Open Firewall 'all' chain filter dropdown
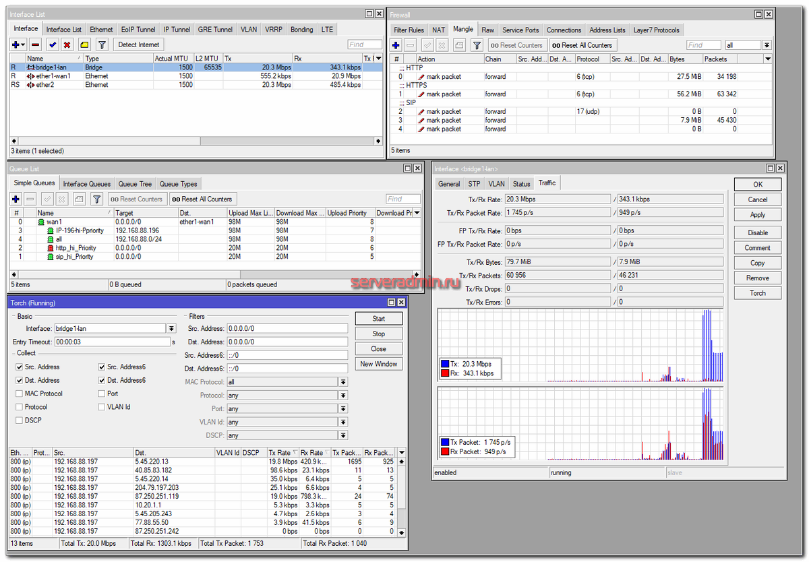 (x=767, y=45)
